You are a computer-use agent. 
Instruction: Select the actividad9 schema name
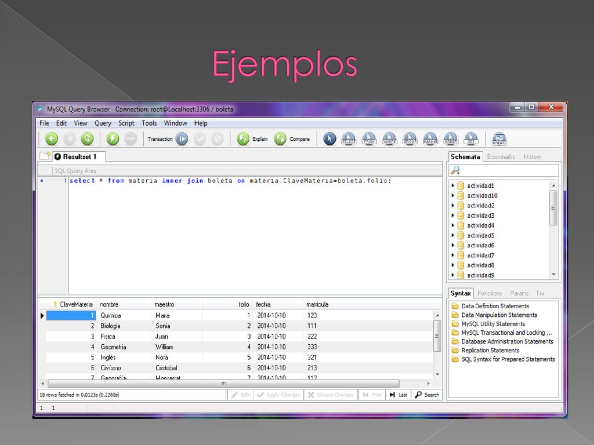(480, 275)
